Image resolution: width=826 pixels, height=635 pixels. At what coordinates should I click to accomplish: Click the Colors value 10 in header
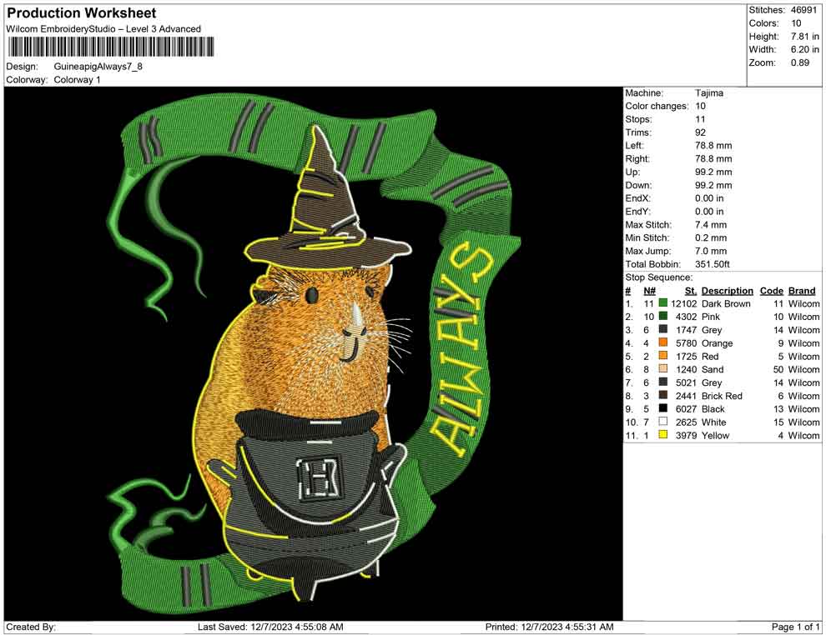[796, 23]
